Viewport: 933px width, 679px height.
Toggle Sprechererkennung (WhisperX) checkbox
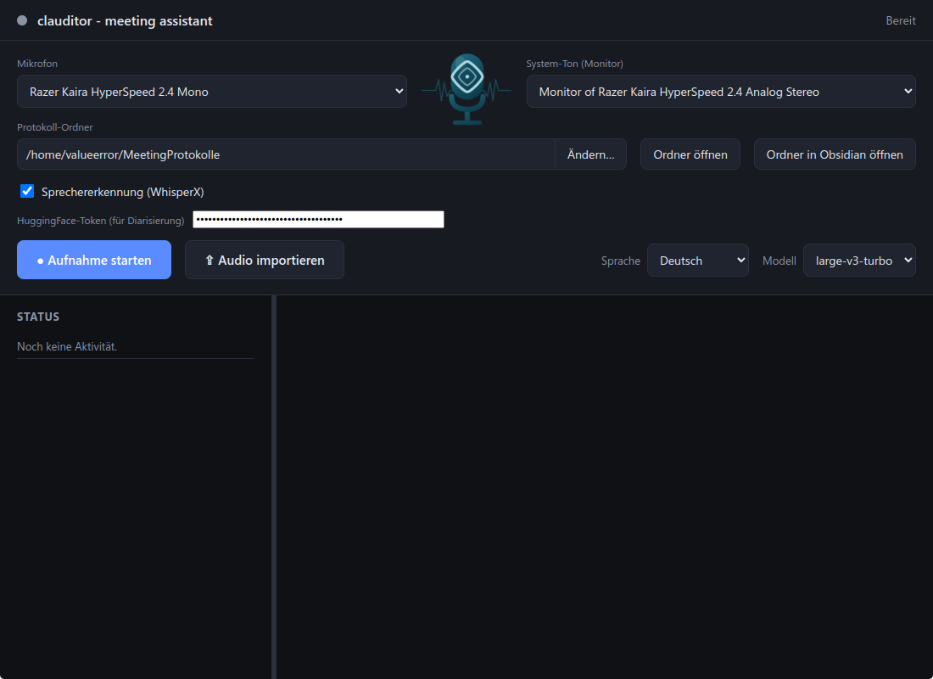coord(27,191)
